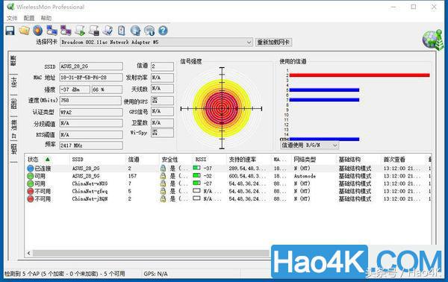The width and height of the screenshot is (448, 282).
Task: Click the green available icon for ChinaNet-wNXG
Action: point(31,184)
